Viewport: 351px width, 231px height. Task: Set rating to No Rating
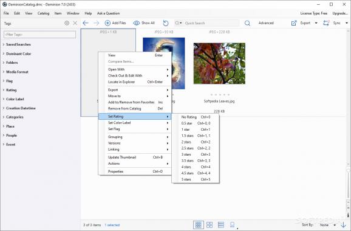click(x=196, y=117)
